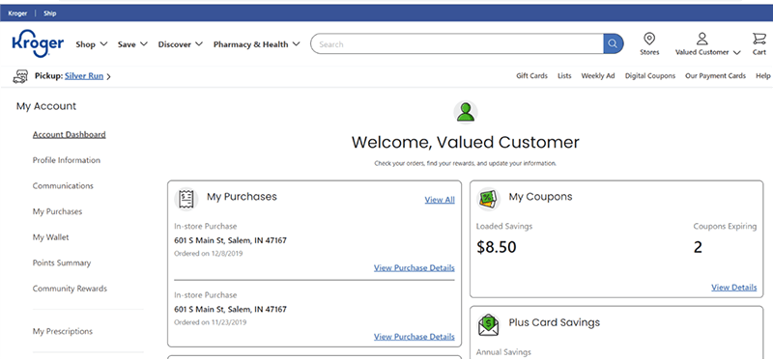This screenshot has height=359, width=773.
Task: Expand the Shop dropdown menu
Action: click(x=91, y=44)
